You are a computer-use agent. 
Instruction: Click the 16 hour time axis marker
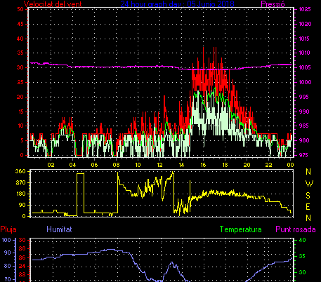click(203, 165)
